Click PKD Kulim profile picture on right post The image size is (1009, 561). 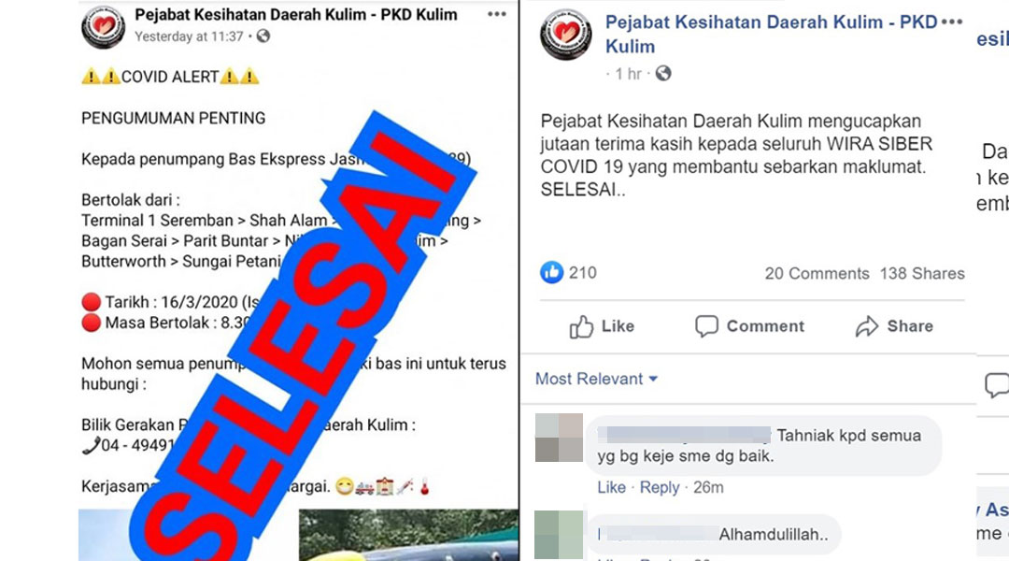tap(565, 34)
